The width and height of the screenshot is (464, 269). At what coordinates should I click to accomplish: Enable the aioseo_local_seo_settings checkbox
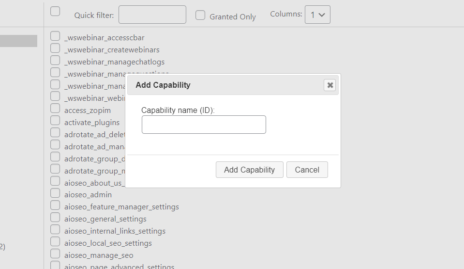[x=55, y=242]
